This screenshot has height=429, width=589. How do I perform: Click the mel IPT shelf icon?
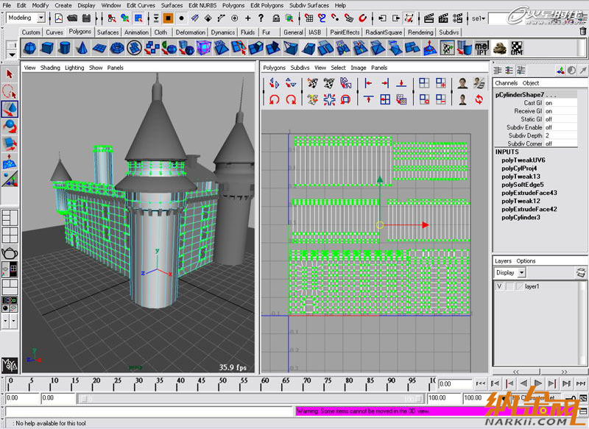coord(482,48)
